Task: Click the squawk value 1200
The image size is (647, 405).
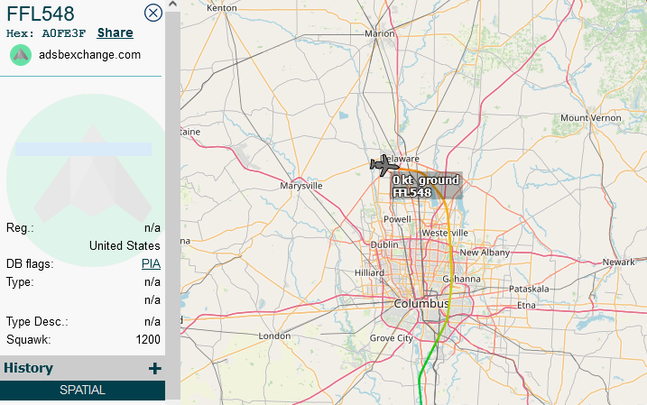Action: pyautogui.click(x=149, y=340)
